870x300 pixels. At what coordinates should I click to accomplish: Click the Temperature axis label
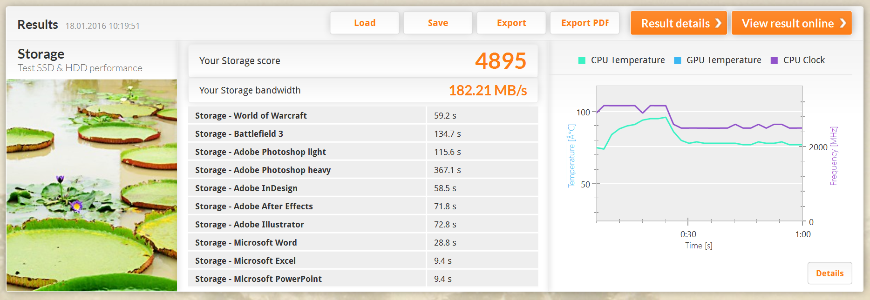(571, 155)
